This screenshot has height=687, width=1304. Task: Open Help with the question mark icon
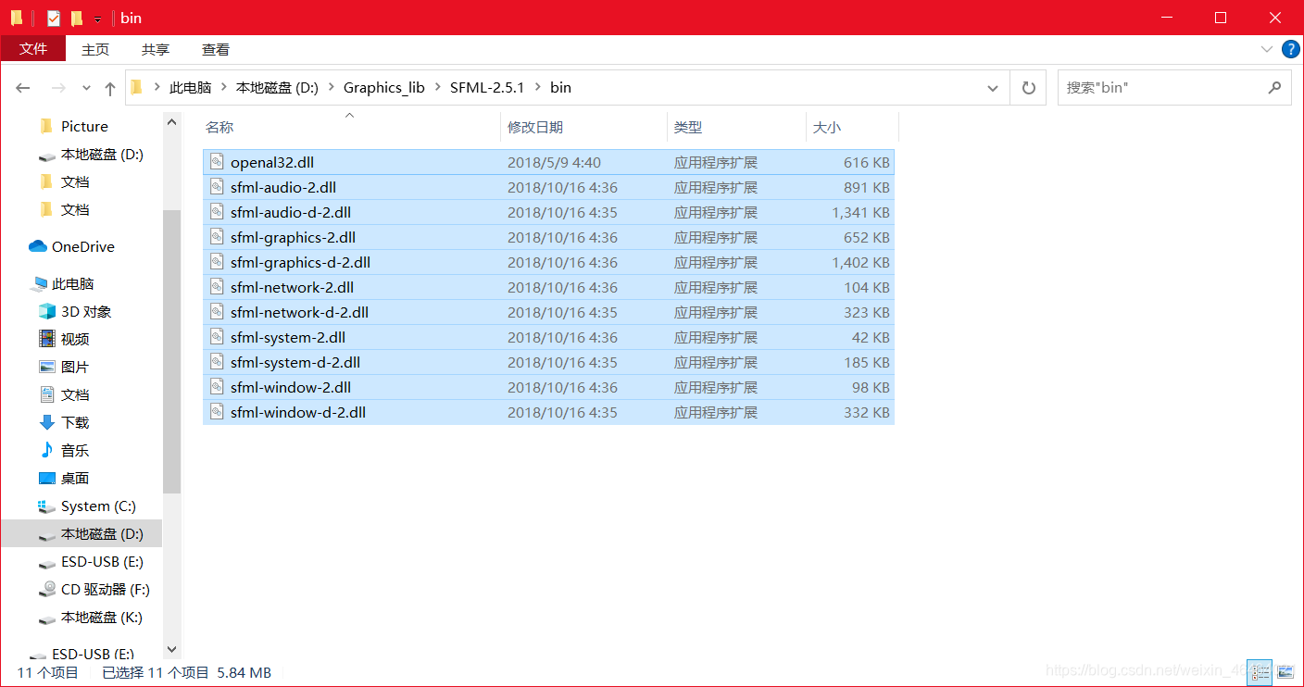[1290, 49]
